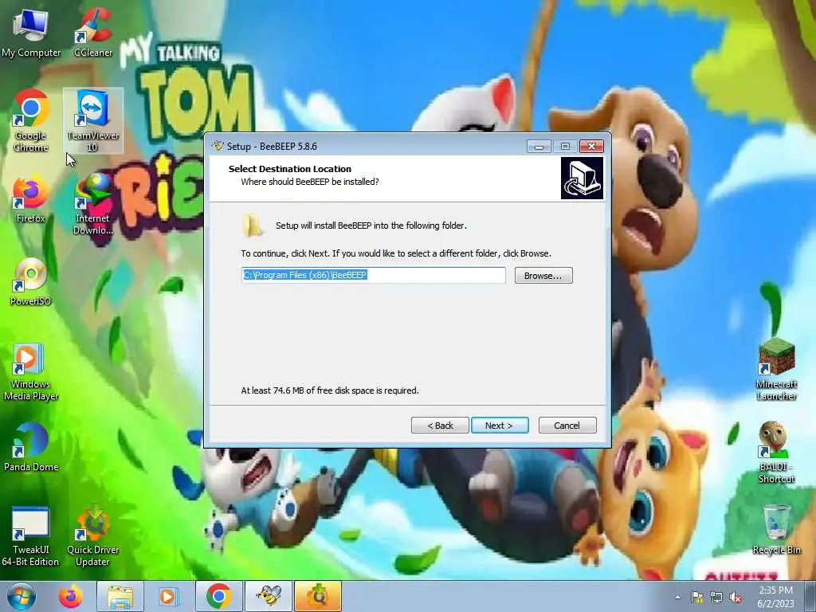
Task: Click Chrome icon in the taskbar
Action: point(219,596)
